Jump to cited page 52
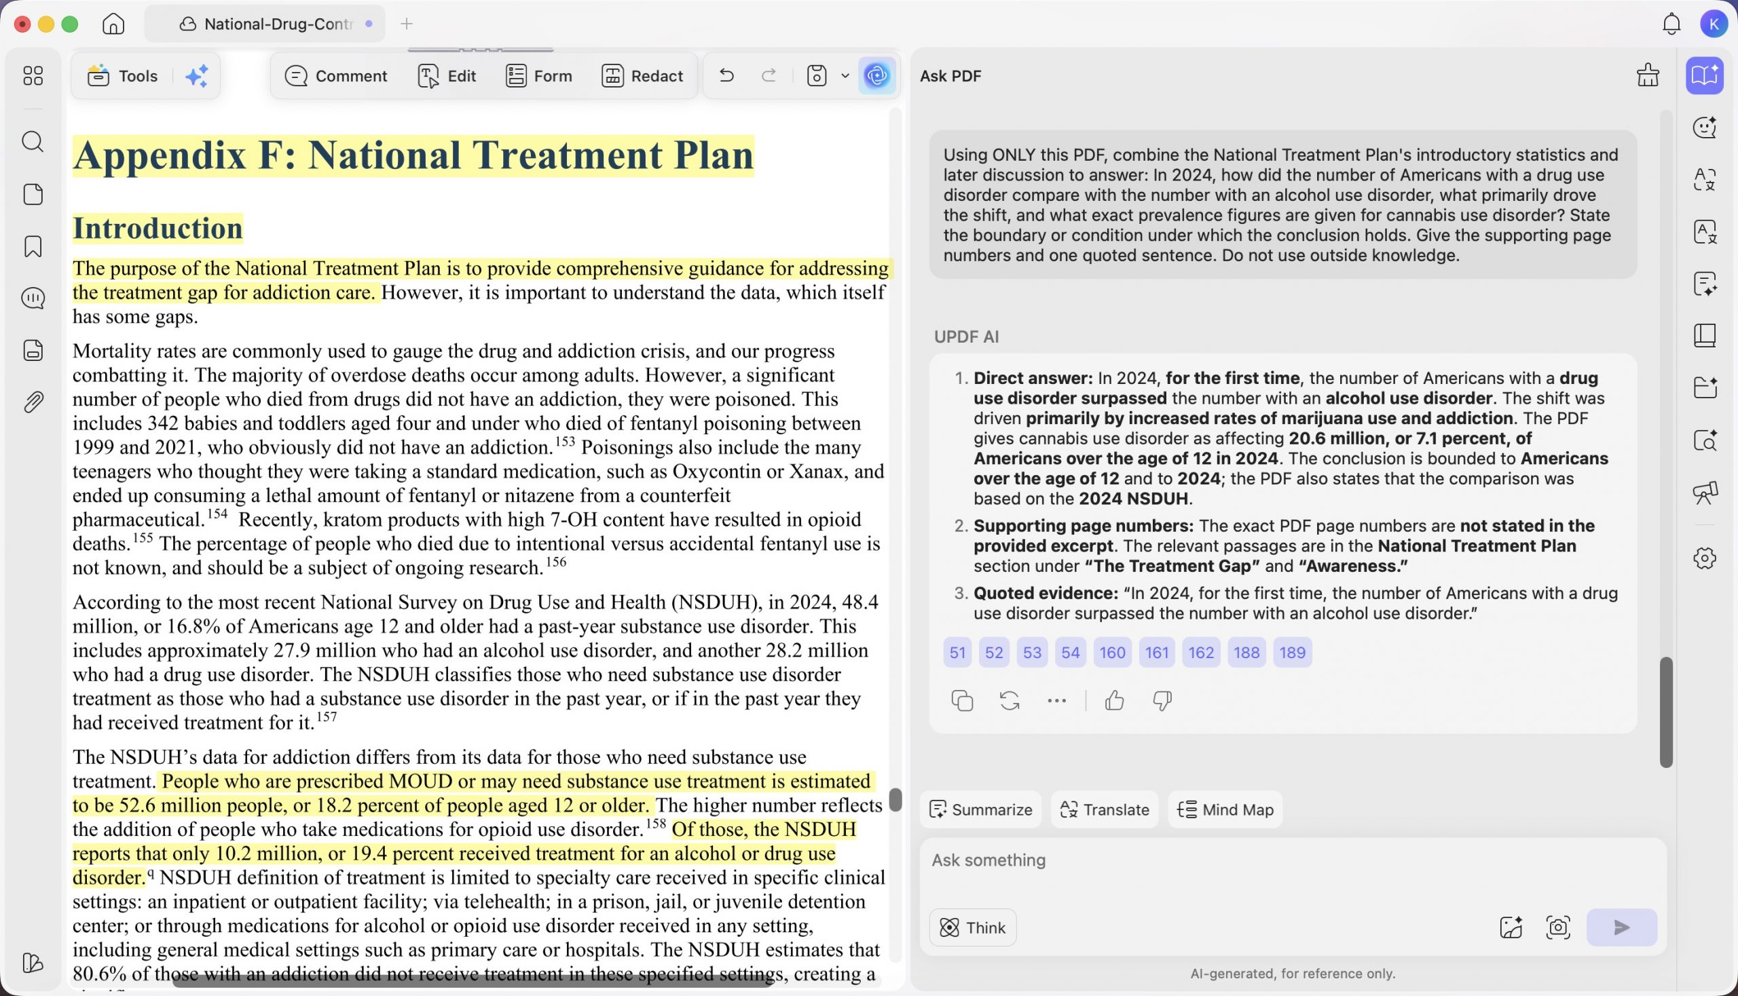The height and width of the screenshot is (996, 1738). tap(994, 653)
